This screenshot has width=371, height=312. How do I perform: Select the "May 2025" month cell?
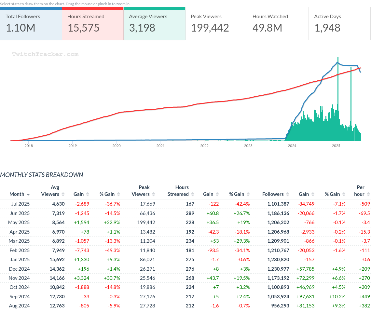click(19, 223)
